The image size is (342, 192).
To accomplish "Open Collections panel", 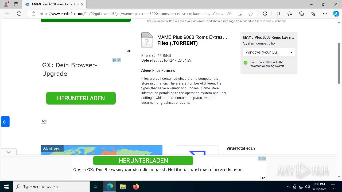I will (301, 14).
